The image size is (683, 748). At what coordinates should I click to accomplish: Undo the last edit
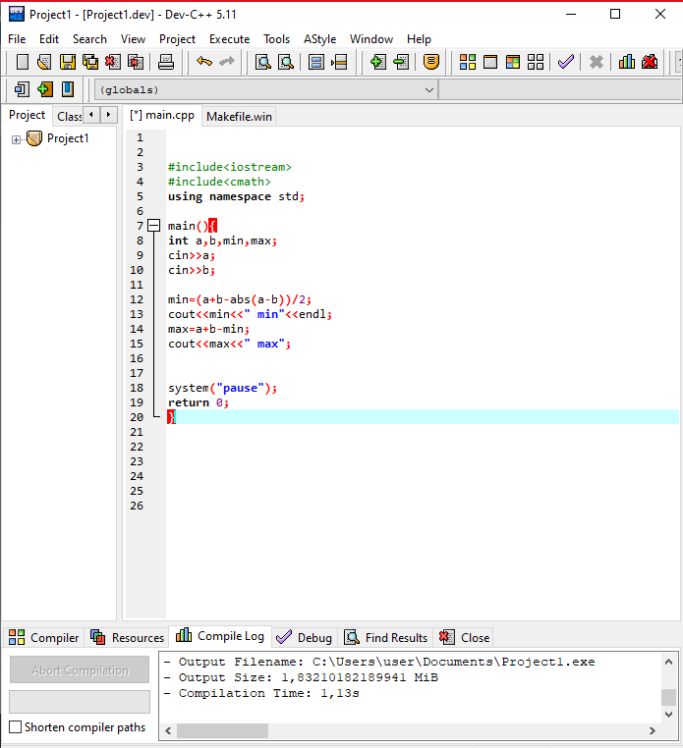204,62
